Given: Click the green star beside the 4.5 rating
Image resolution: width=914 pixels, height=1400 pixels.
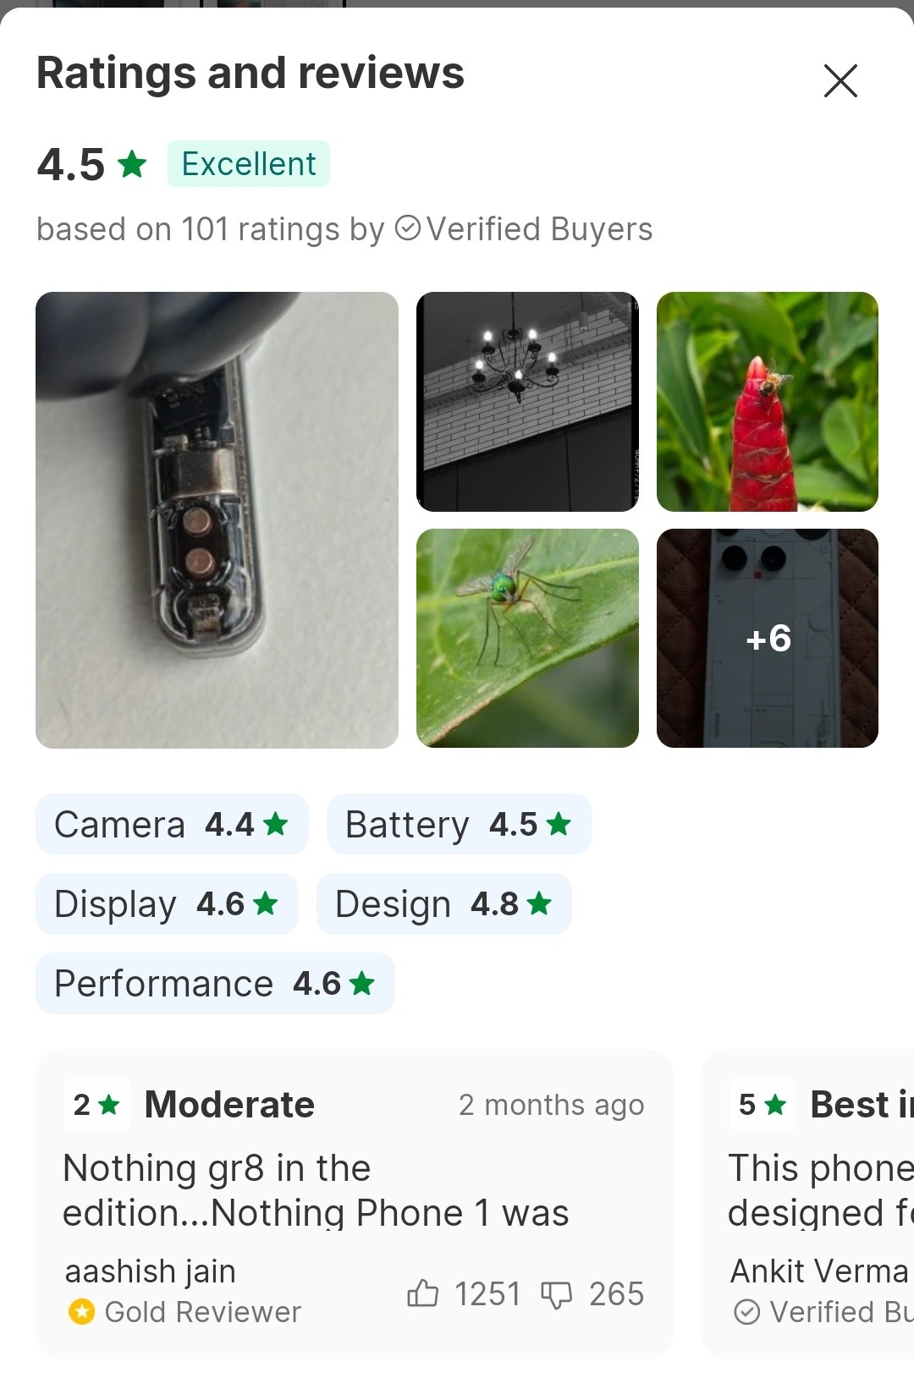Looking at the screenshot, I should click(132, 164).
